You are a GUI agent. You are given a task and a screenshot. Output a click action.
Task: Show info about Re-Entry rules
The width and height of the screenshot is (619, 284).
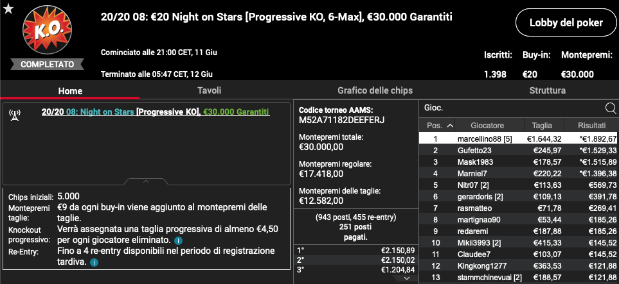coord(94,262)
